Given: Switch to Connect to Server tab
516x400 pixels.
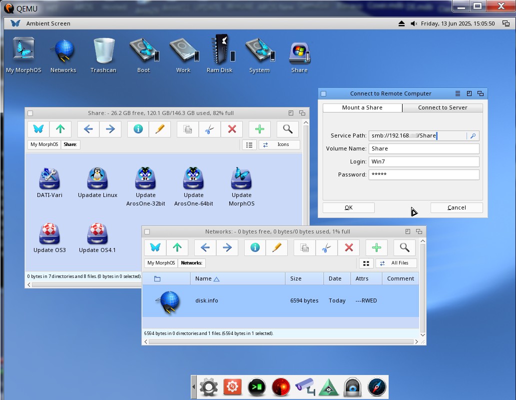Looking at the screenshot, I should [443, 107].
